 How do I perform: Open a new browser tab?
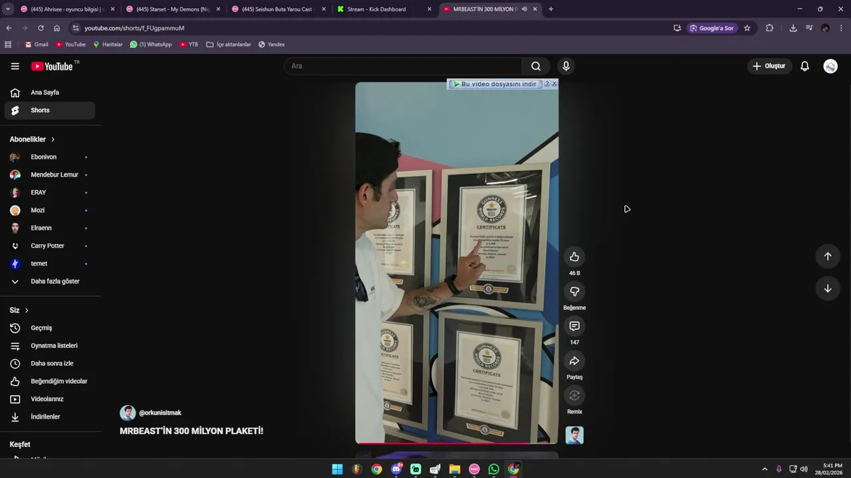(550, 9)
